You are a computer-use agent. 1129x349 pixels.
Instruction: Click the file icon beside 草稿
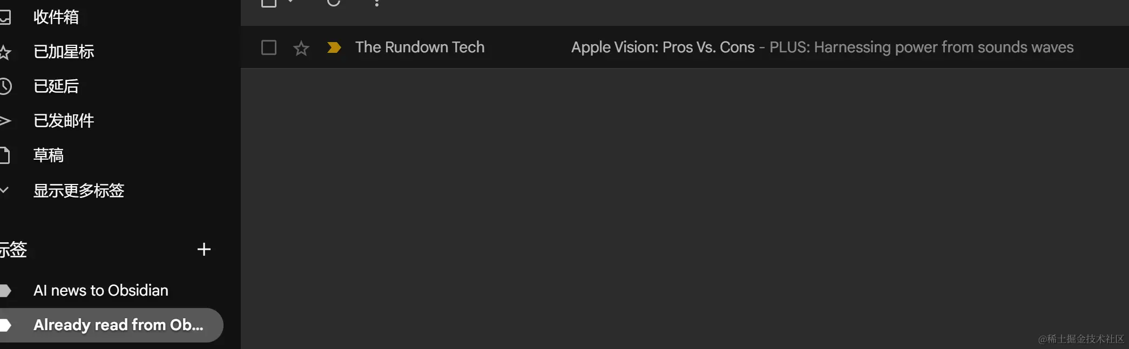coord(4,155)
